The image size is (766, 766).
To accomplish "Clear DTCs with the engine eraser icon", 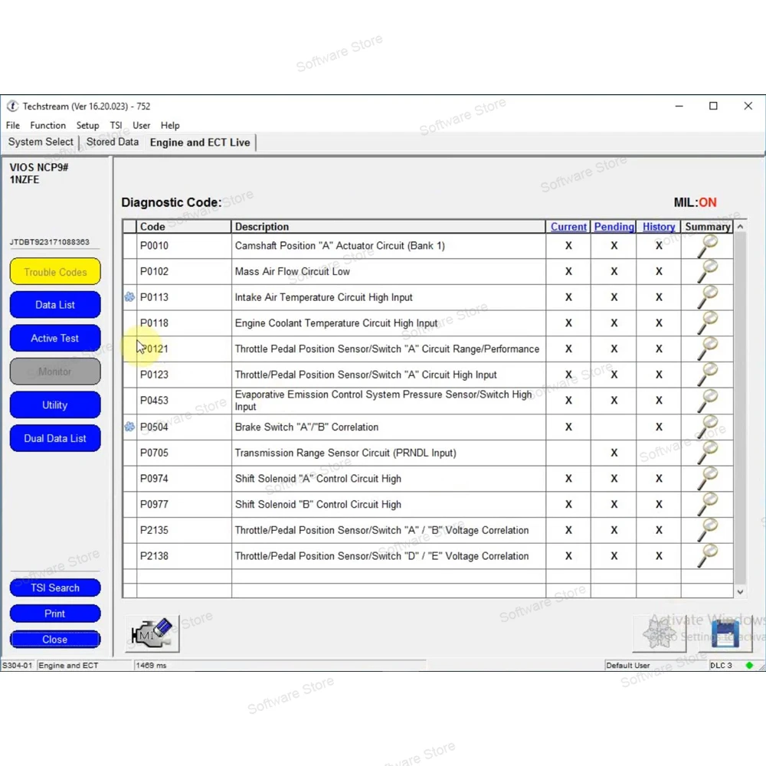I will pos(152,633).
